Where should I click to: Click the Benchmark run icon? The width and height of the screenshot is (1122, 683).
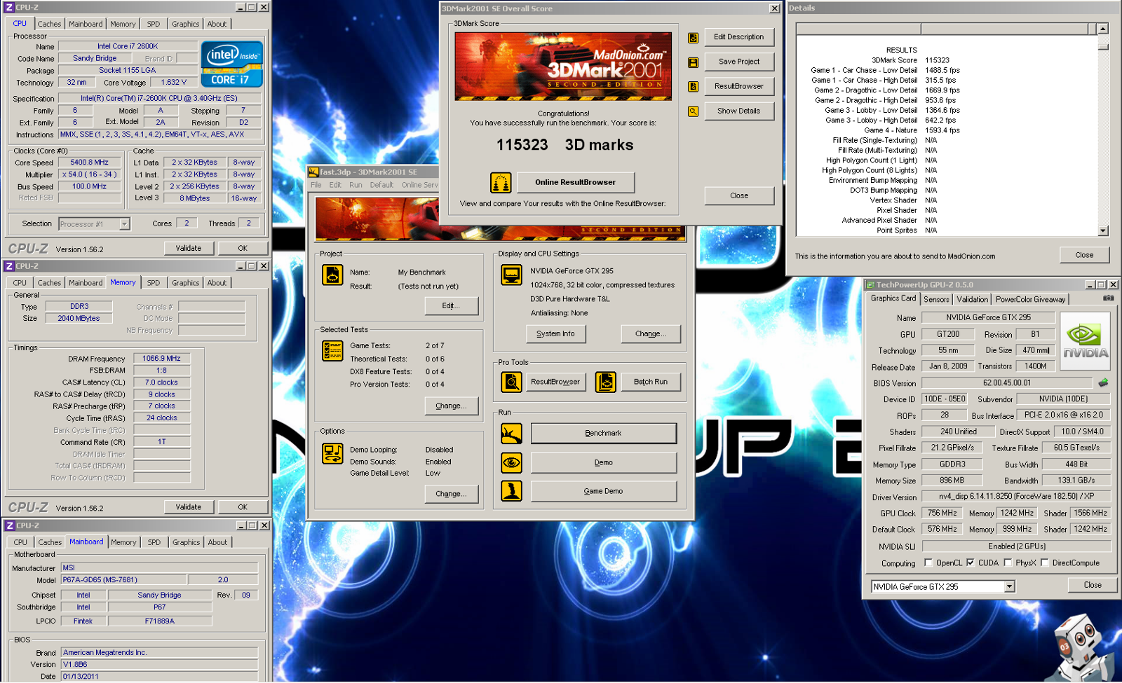pyautogui.click(x=511, y=434)
